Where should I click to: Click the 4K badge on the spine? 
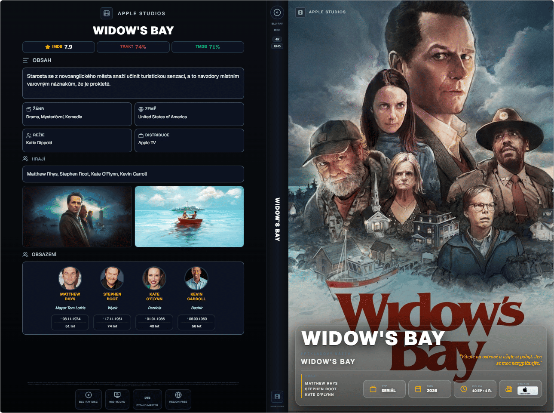[277, 39]
